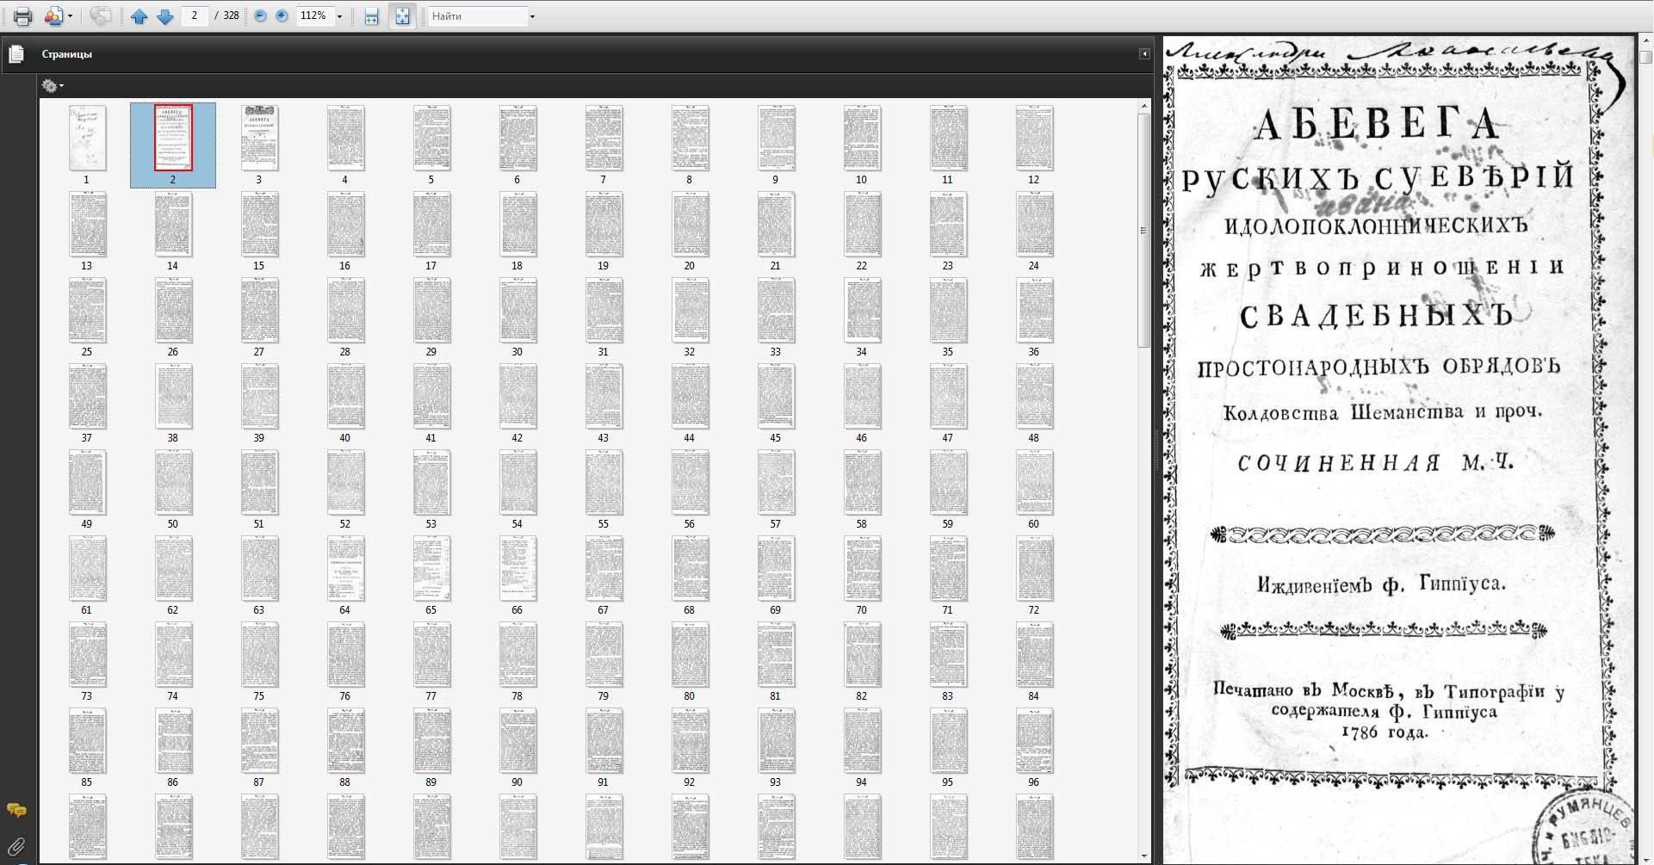Open page thumbnail 64

pyautogui.click(x=345, y=568)
